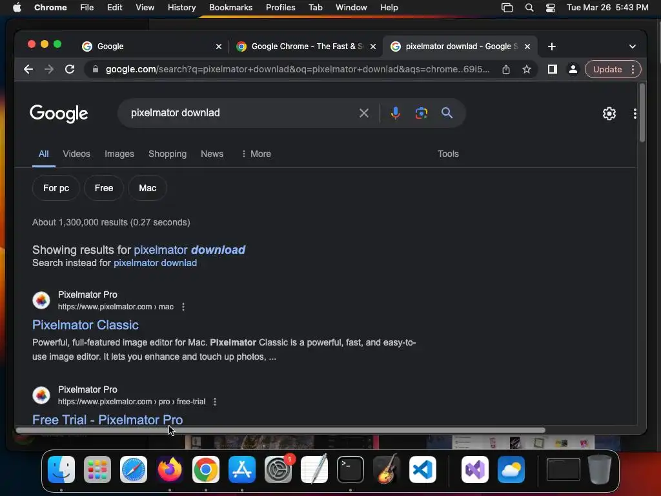Select the Videos search tab
This screenshot has width=661, height=496.
coord(76,154)
